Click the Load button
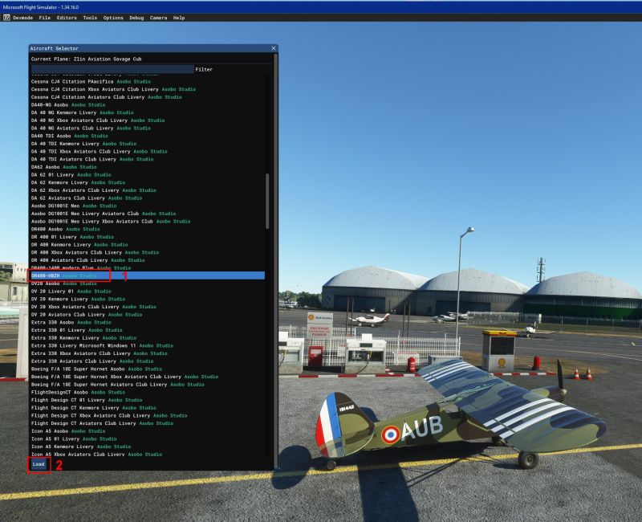This screenshot has width=642, height=522. (39, 464)
